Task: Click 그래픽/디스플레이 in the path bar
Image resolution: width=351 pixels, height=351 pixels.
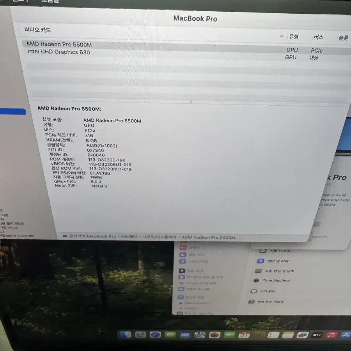Action: tap(159, 237)
